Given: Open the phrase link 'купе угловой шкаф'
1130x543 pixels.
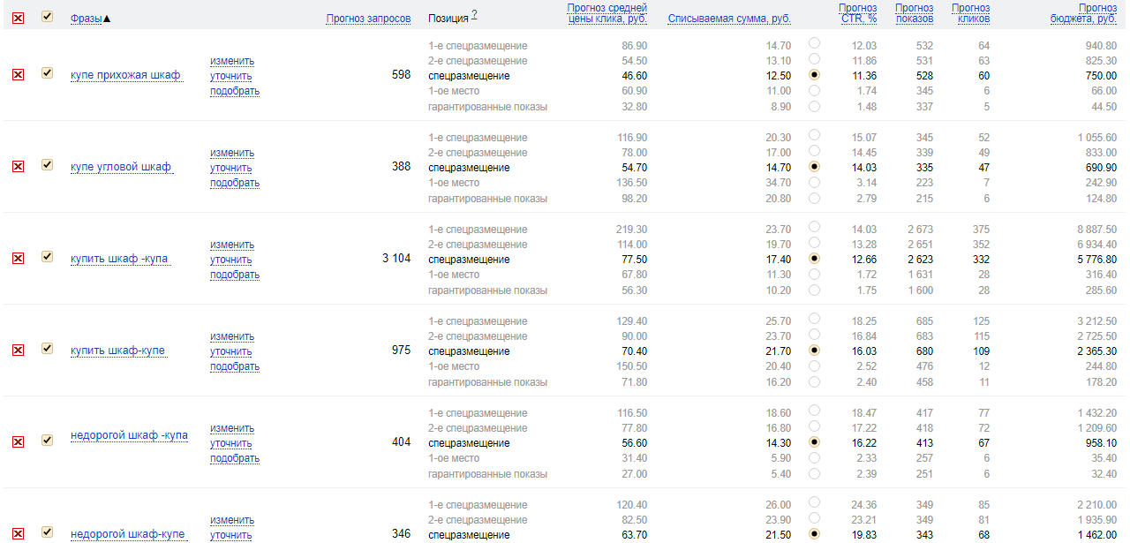Looking at the screenshot, I should (x=121, y=168).
